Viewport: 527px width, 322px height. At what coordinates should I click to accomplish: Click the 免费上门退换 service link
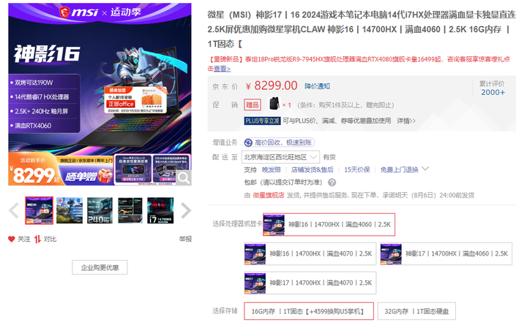click(400, 169)
